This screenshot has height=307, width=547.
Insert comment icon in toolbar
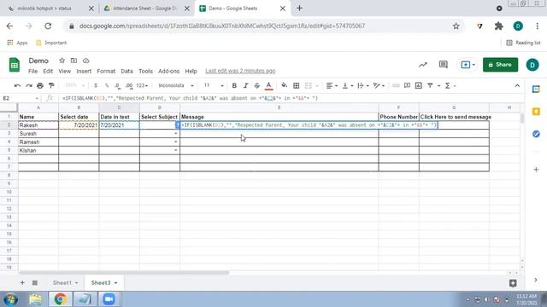pos(407,85)
